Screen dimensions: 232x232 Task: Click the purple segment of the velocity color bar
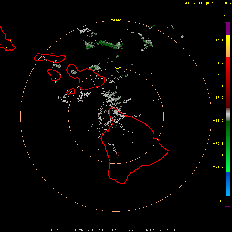[228, 29]
